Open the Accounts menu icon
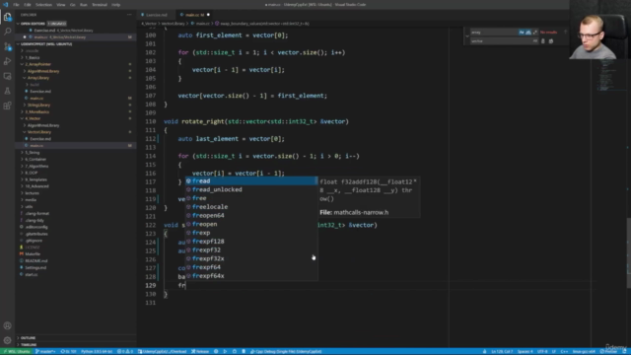 tap(7, 325)
